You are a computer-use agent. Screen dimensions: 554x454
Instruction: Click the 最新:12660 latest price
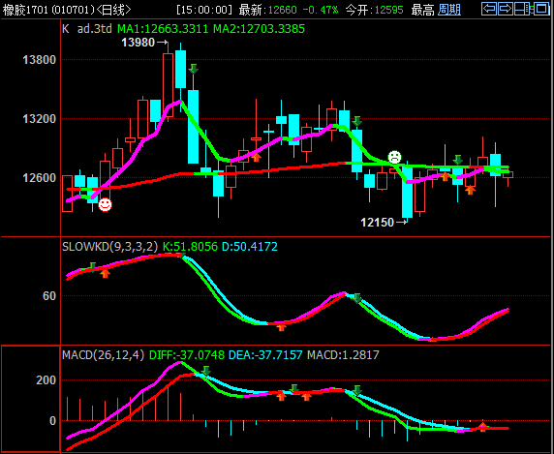[268, 10]
